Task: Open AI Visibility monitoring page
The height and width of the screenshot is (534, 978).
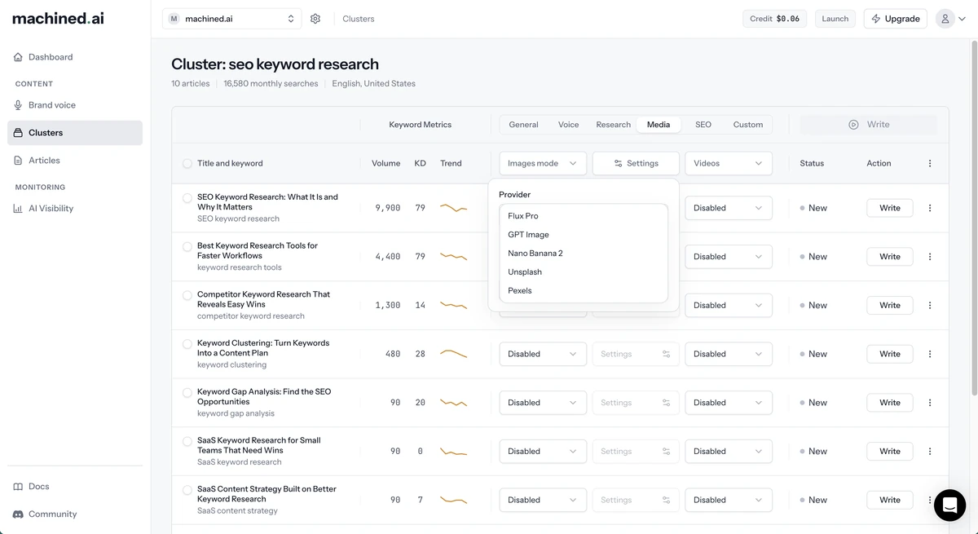Action: pos(75,209)
